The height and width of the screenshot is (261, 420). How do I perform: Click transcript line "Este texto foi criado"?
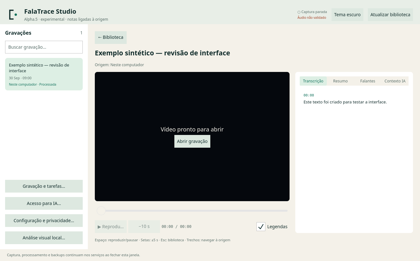tap(345, 102)
